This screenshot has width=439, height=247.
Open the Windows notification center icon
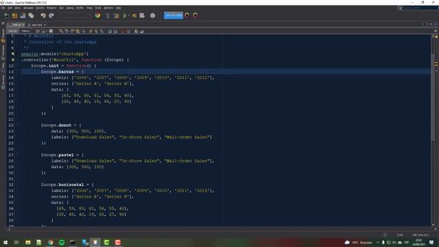tap(431, 242)
